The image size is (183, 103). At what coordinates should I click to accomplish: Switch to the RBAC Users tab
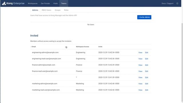pos(46,10)
